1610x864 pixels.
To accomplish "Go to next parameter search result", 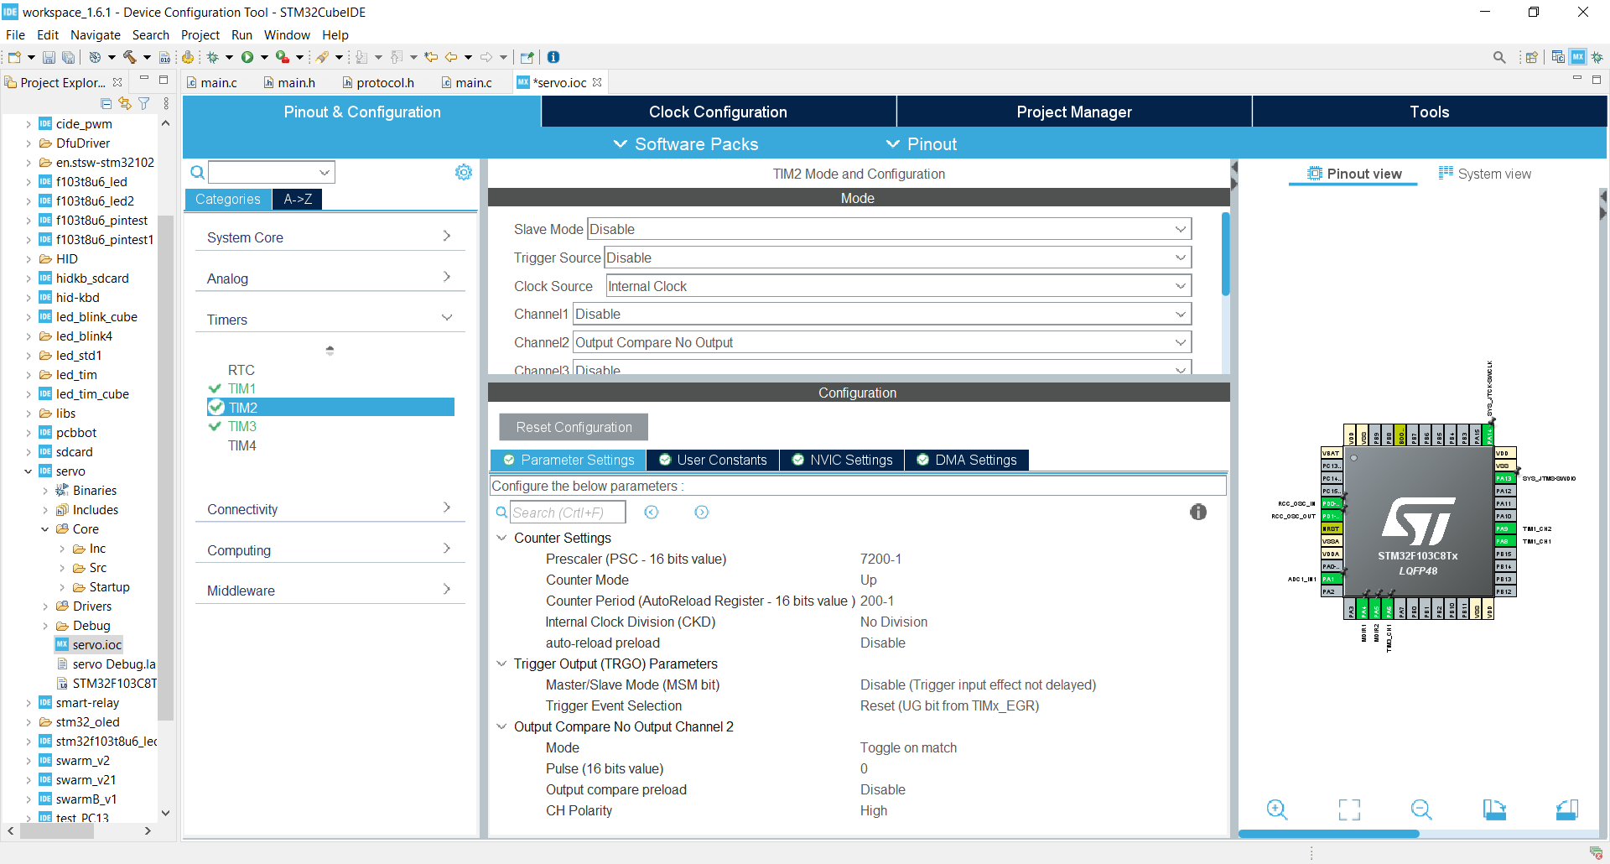I will [x=702, y=512].
